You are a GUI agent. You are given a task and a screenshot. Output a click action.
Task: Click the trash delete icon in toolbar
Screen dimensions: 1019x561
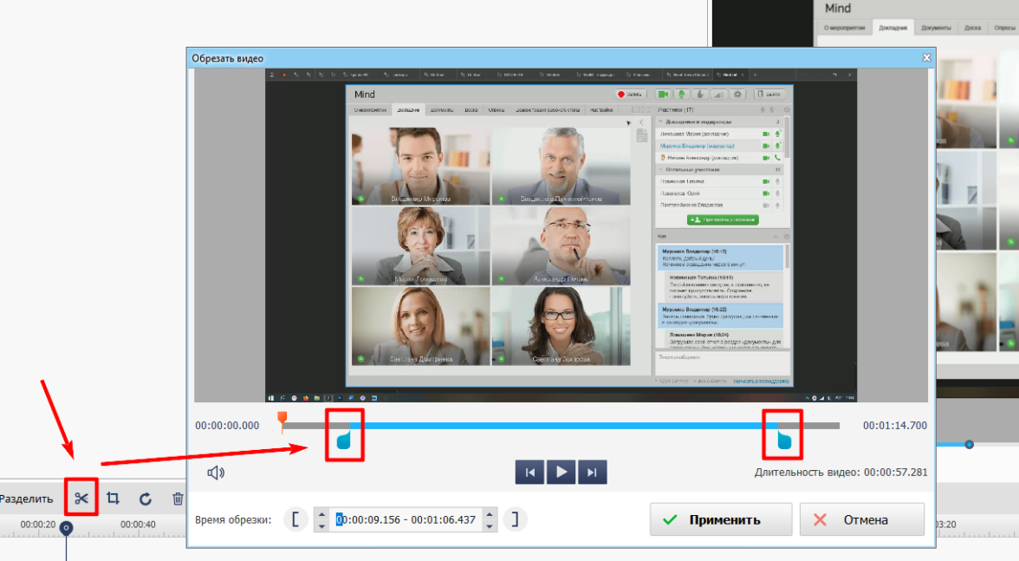tap(178, 499)
